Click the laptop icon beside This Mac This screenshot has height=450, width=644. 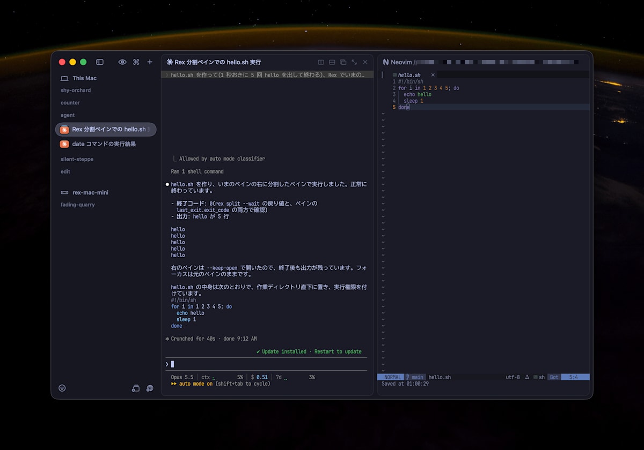(x=64, y=78)
